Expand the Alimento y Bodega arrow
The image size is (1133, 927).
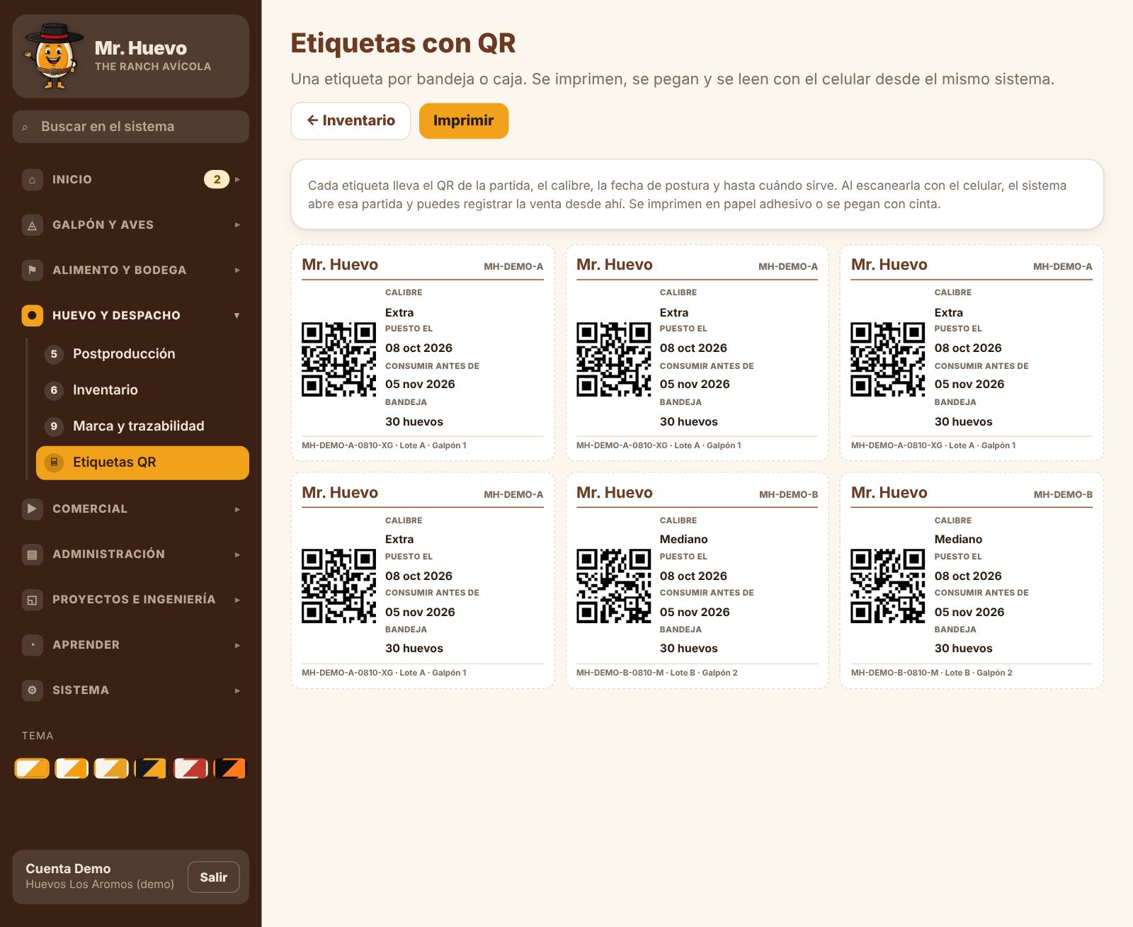[x=237, y=271]
